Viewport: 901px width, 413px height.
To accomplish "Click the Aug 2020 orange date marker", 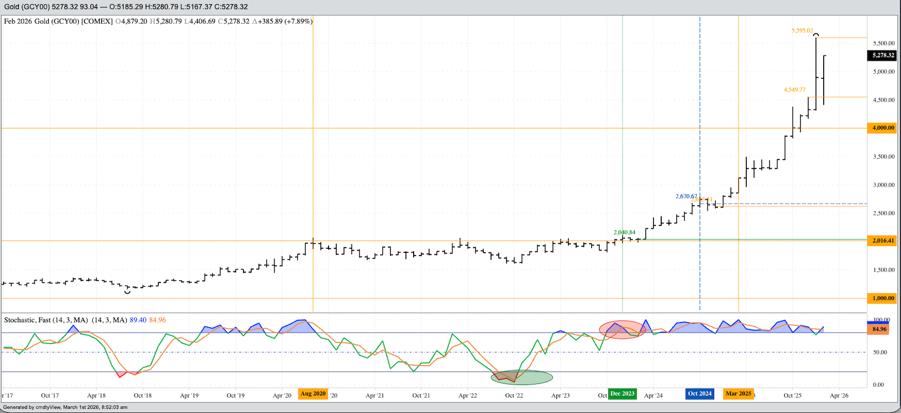I will pos(313,394).
